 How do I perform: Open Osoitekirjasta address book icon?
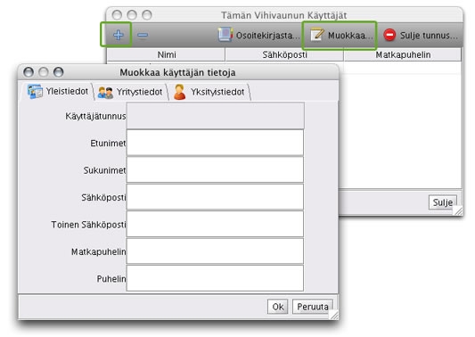point(225,35)
